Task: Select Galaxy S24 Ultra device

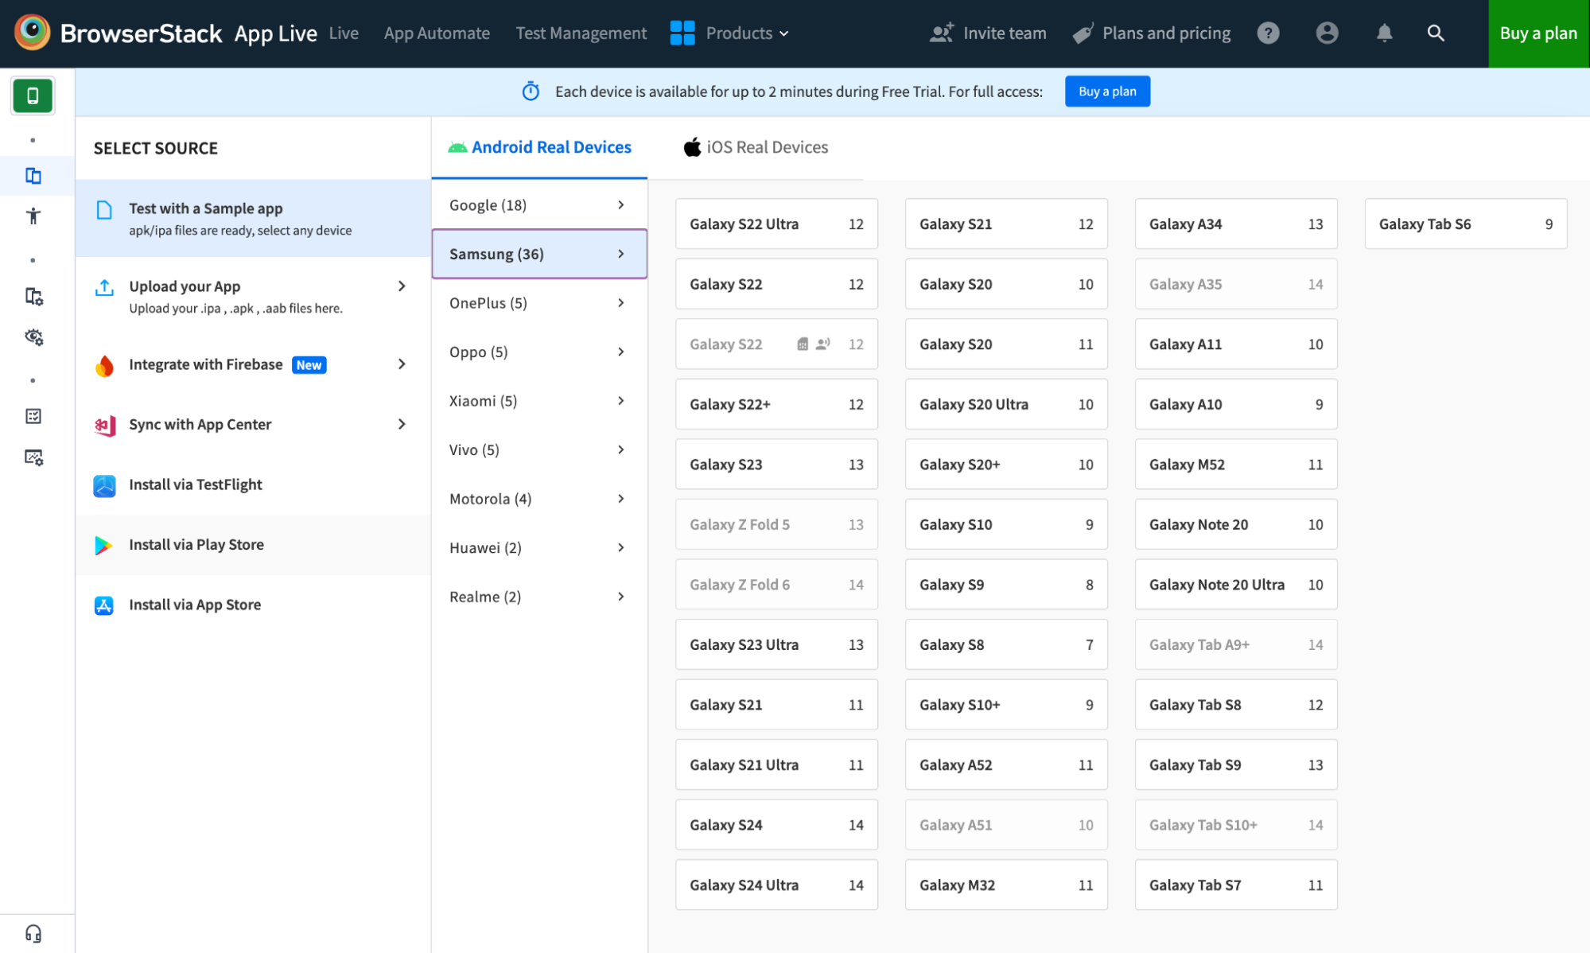Action: [x=776, y=885]
